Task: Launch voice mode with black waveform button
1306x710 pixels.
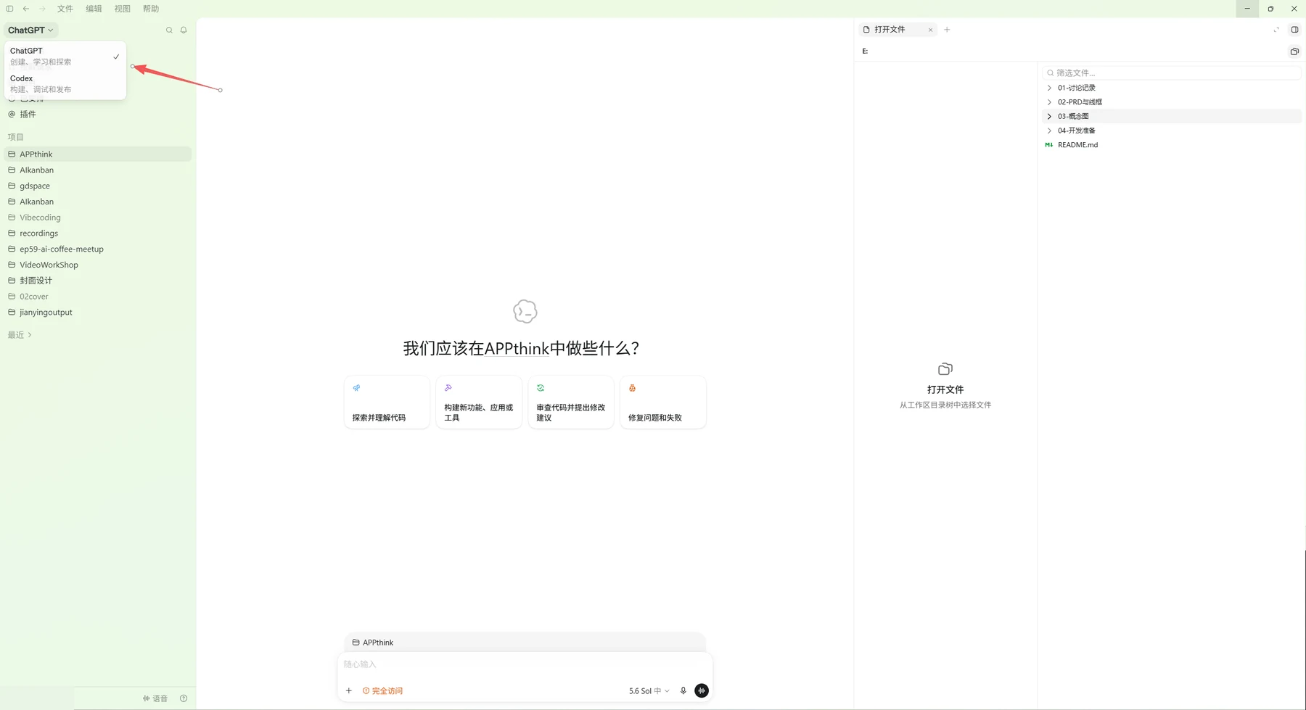Action: click(x=702, y=690)
